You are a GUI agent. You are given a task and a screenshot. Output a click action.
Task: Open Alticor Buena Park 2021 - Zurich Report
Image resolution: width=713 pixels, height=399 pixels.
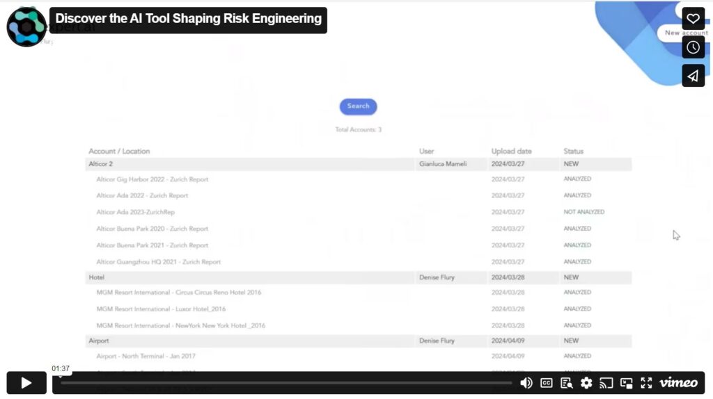pos(152,245)
